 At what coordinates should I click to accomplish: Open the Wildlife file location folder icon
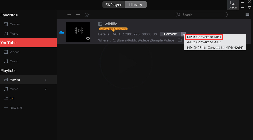[x=180, y=40]
